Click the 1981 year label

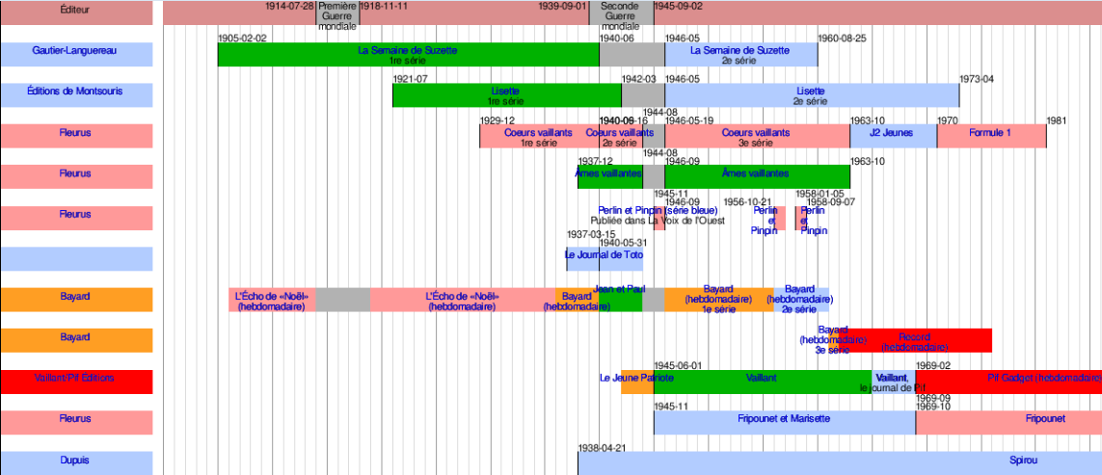click(1057, 120)
